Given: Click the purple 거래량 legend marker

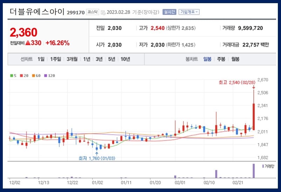Looking at the screenshot, I should (x=263, y=166).
